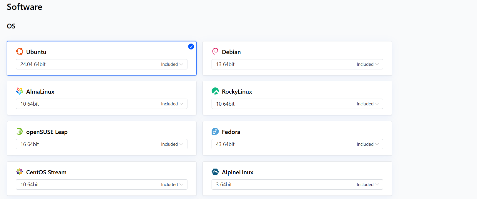
Task: Expand the chevron arrow in AlpineLinux's version selector
Action: tap(377, 184)
